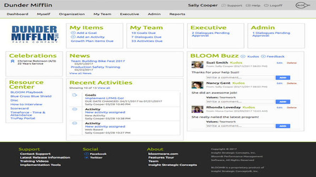
Task: Open Training Videos footer link
Action: click(x=34, y=161)
